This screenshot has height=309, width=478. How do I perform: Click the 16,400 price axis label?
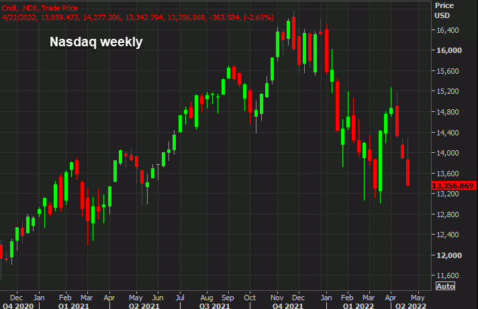448,30
